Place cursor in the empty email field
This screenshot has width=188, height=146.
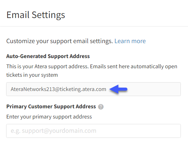coord(94,131)
